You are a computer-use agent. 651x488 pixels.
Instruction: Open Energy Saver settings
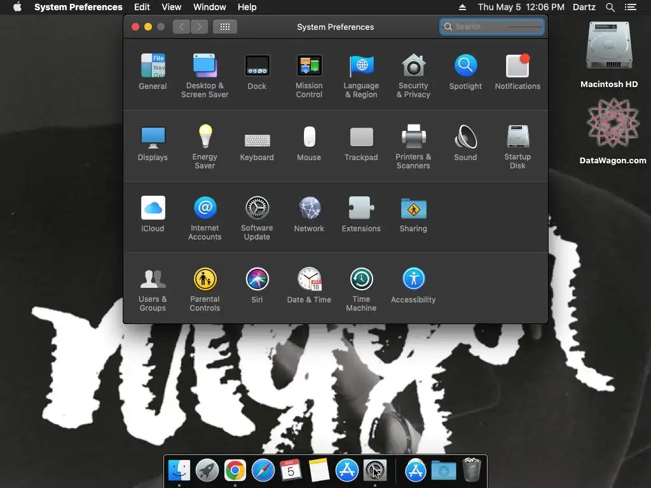pyautogui.click(x=205, y=147)
